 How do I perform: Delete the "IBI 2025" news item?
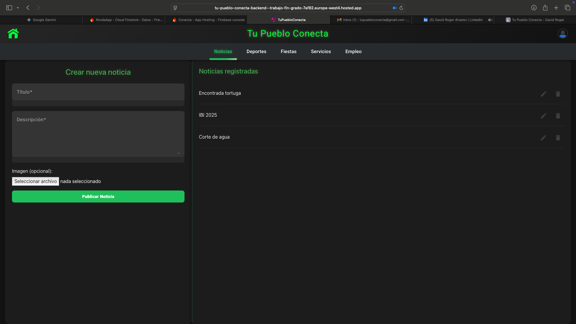pyautogui.click(x=558, y=116)
